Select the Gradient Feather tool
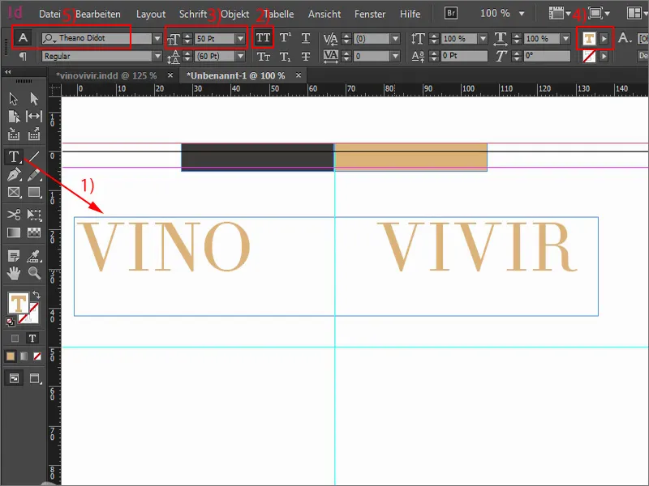 tap(34, 232)
